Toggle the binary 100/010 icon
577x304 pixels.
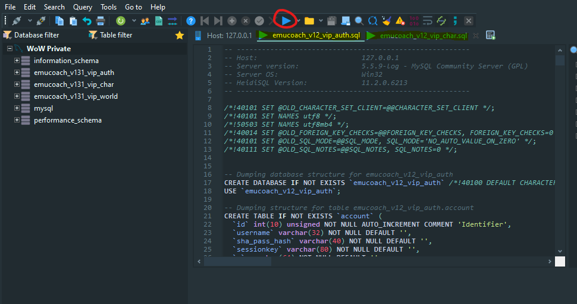tap(414, 21)
